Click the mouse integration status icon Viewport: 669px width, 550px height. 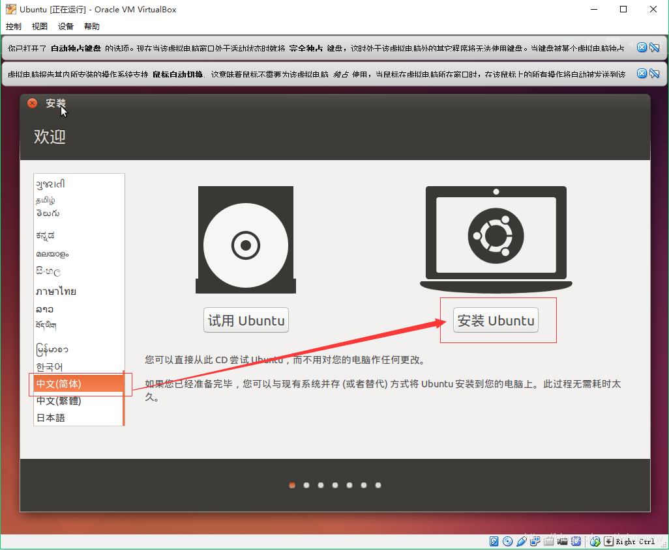point(595,541)
